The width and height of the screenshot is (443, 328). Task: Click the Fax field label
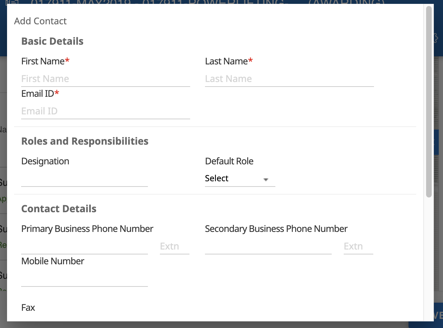[x=28, y=308]
